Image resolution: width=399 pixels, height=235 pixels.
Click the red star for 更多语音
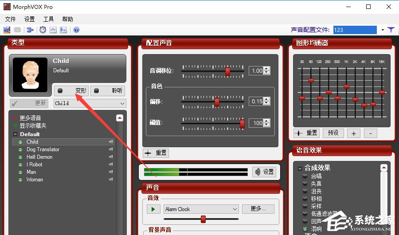pos(15,118)
